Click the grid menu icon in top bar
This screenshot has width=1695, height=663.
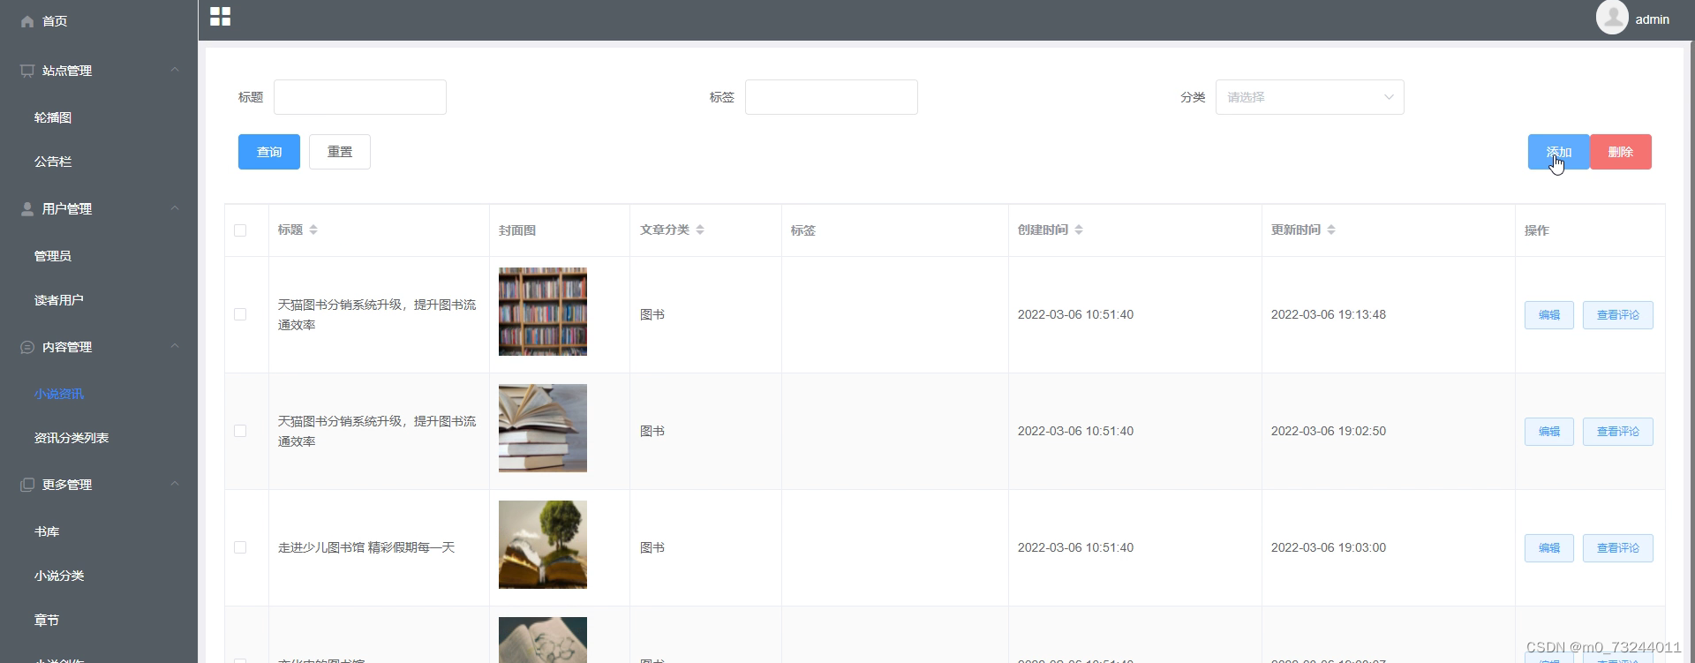pyautogui.click(x=221, y=17)
